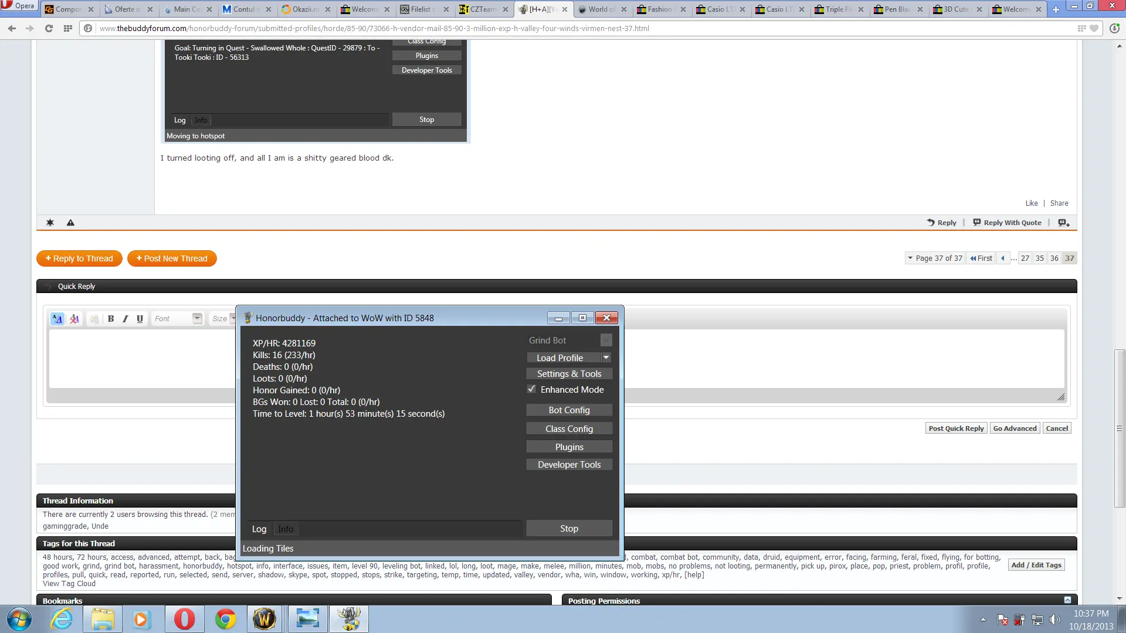Switch to the Filelist browser tab

pyautogui.click(x=425, y=9)
